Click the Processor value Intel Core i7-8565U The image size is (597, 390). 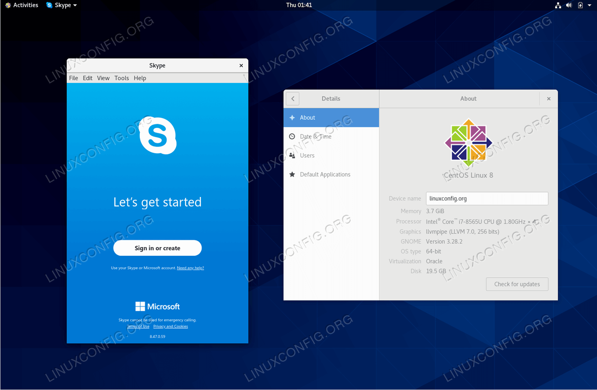pyautogui.click(x=481, y=221)
